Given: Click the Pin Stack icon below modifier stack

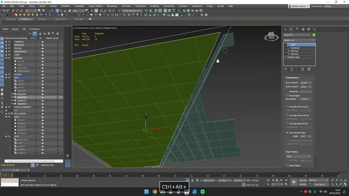Looking at the screenshot, I should 286,69.
